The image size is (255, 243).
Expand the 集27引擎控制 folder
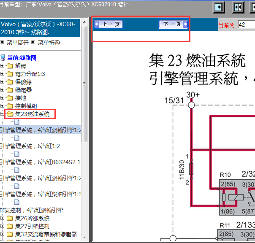click(2, 226)
